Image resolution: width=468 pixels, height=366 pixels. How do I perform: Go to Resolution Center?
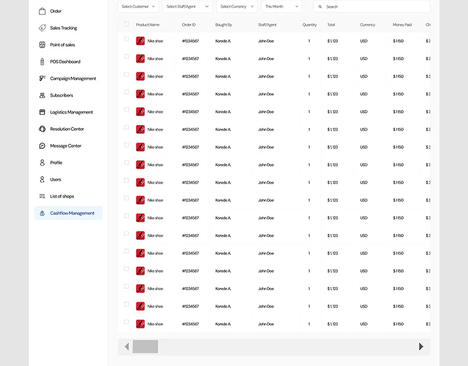(x=67, y=129)
